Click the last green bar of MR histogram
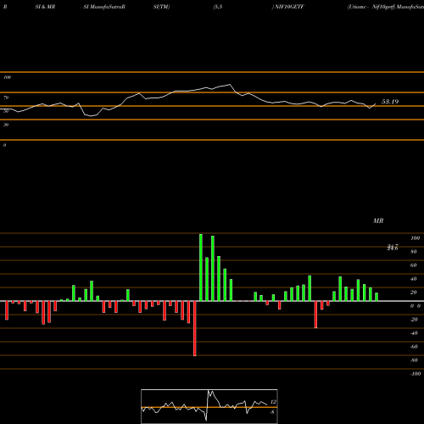This screenshot has width=424, height=424. [x=377, y=297]
